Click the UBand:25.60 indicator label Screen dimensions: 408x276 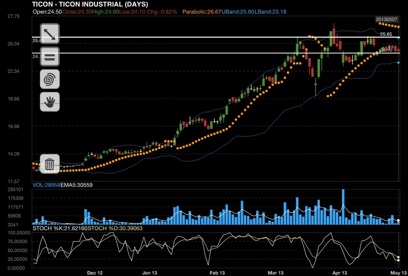(x=237, y=12)
